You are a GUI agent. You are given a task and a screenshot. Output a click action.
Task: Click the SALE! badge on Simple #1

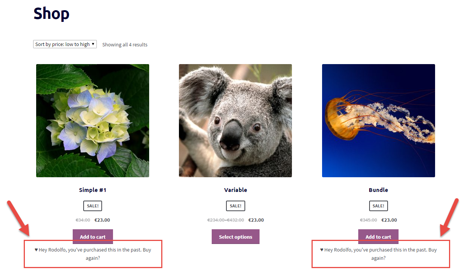click(x=93, y=206)
